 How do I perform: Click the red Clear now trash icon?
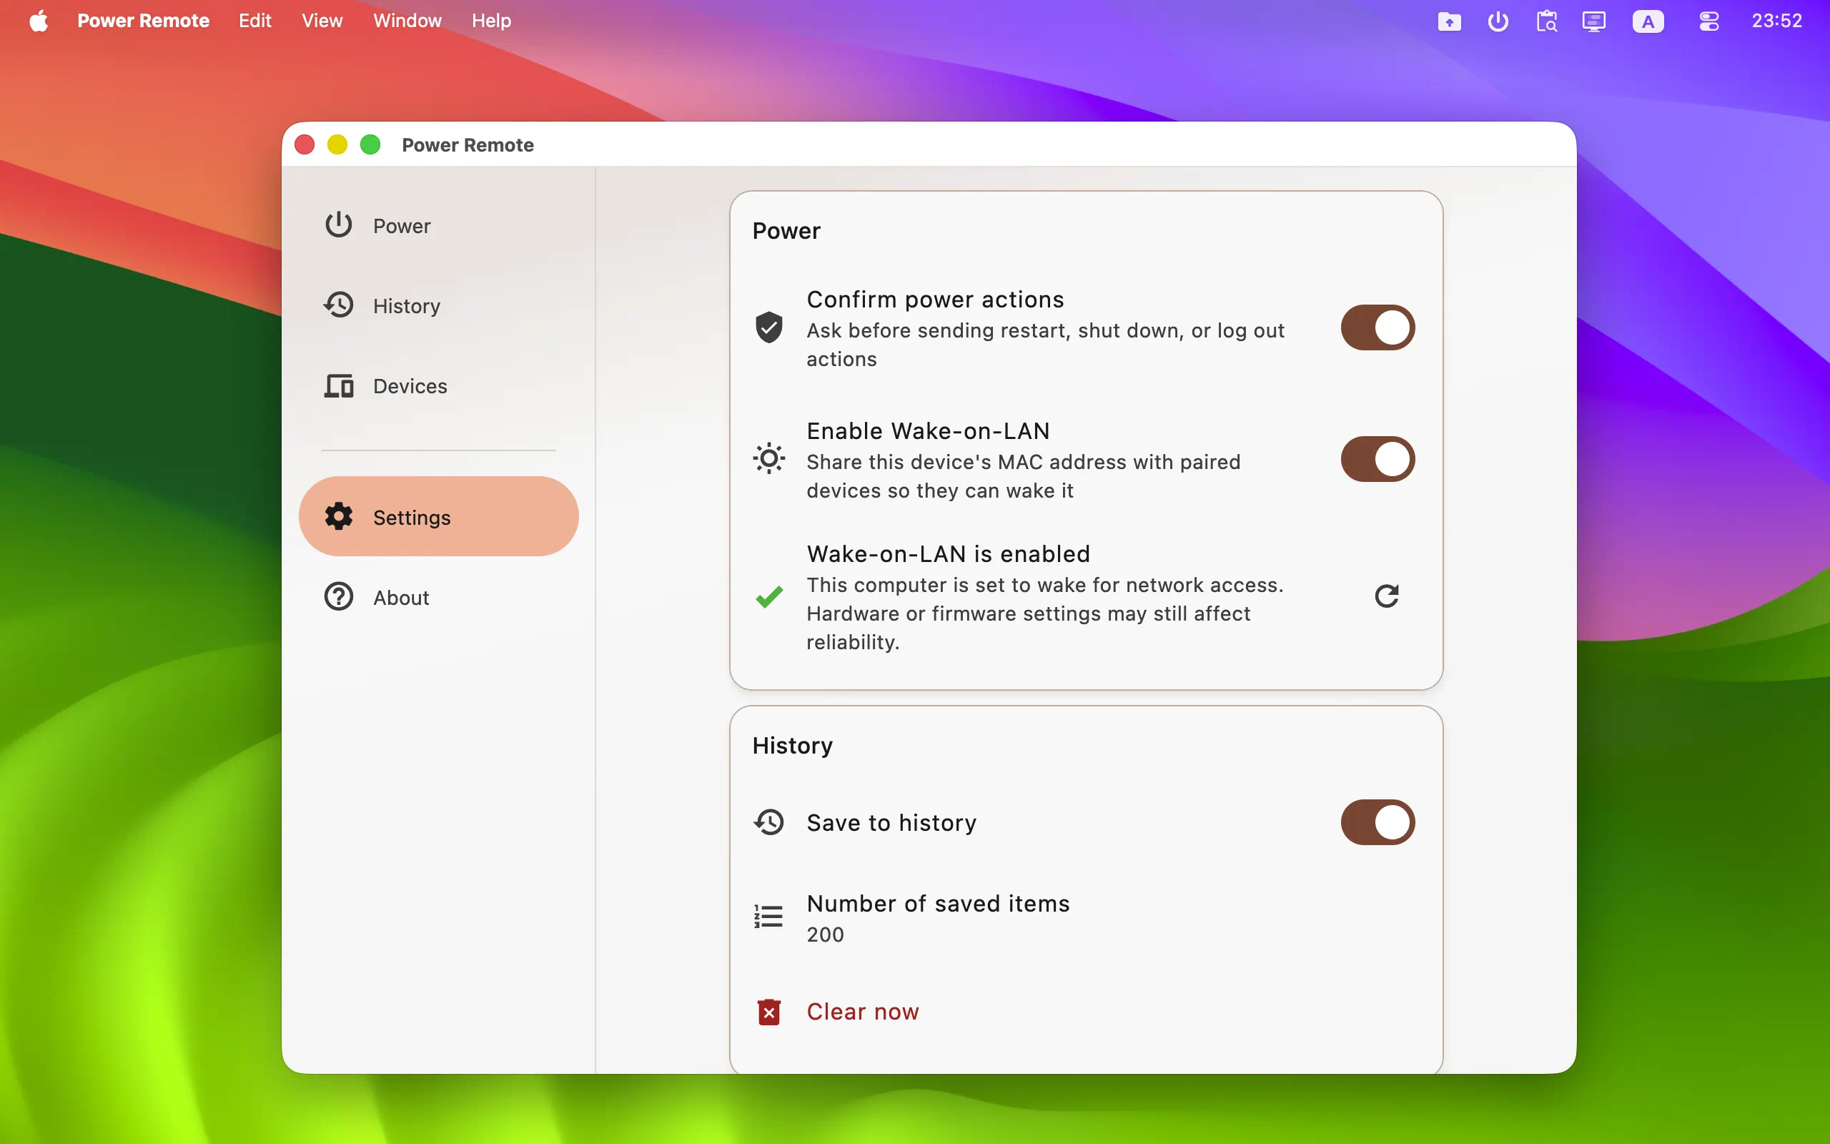coord(769,1012)
